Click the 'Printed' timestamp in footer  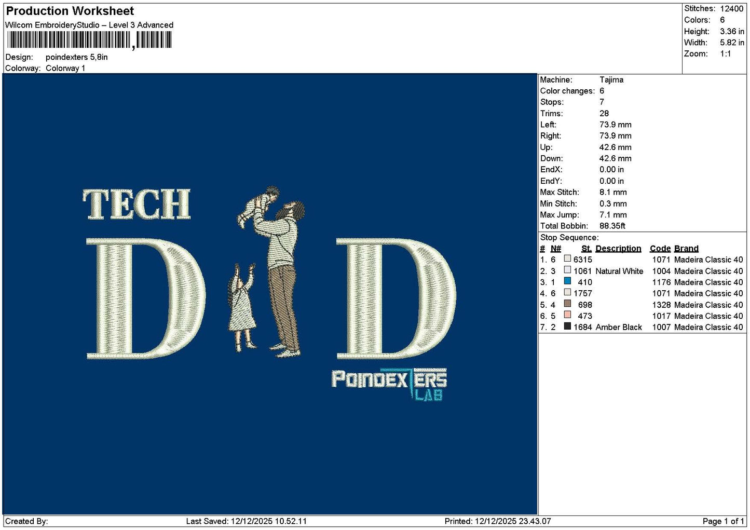click(498, 521)
